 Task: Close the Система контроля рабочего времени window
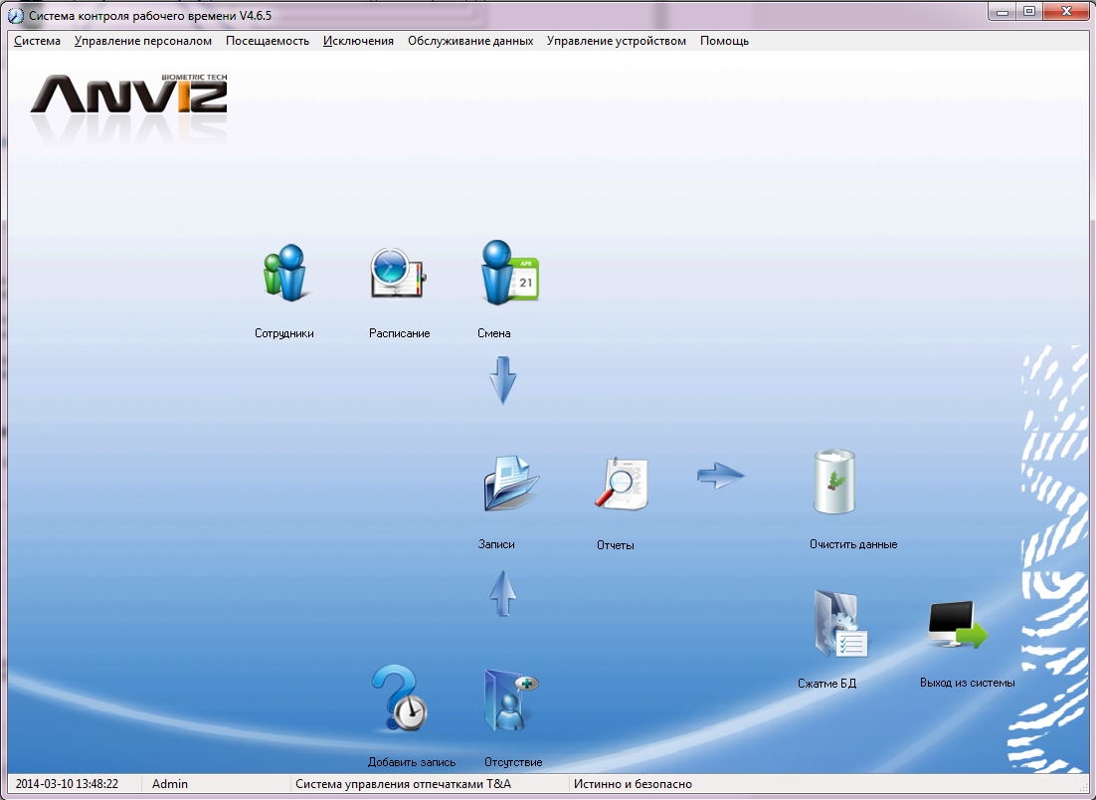(1066, 11)
